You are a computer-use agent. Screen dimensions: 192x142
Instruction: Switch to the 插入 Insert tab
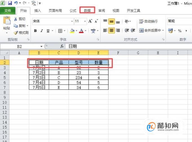[38, 11]
